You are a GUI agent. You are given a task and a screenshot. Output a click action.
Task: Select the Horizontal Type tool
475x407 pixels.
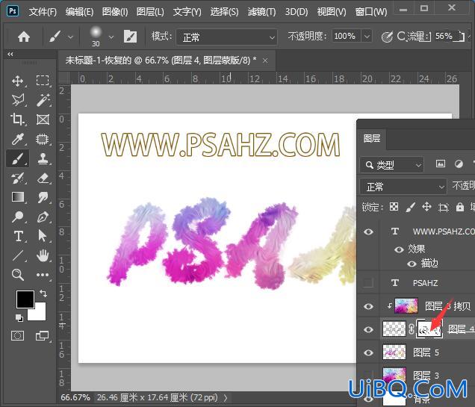tap(19, 236)
